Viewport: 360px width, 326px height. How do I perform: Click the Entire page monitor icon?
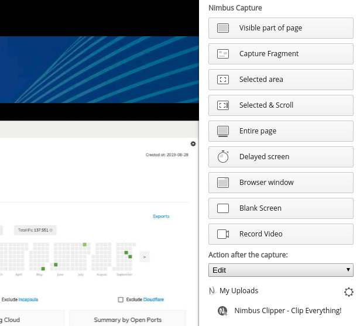click(223, 131)
